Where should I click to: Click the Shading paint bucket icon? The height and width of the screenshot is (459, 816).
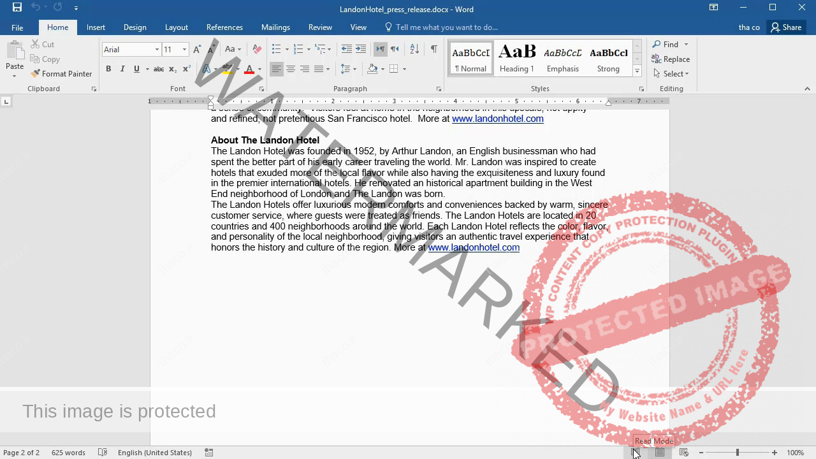coord(372,69)
